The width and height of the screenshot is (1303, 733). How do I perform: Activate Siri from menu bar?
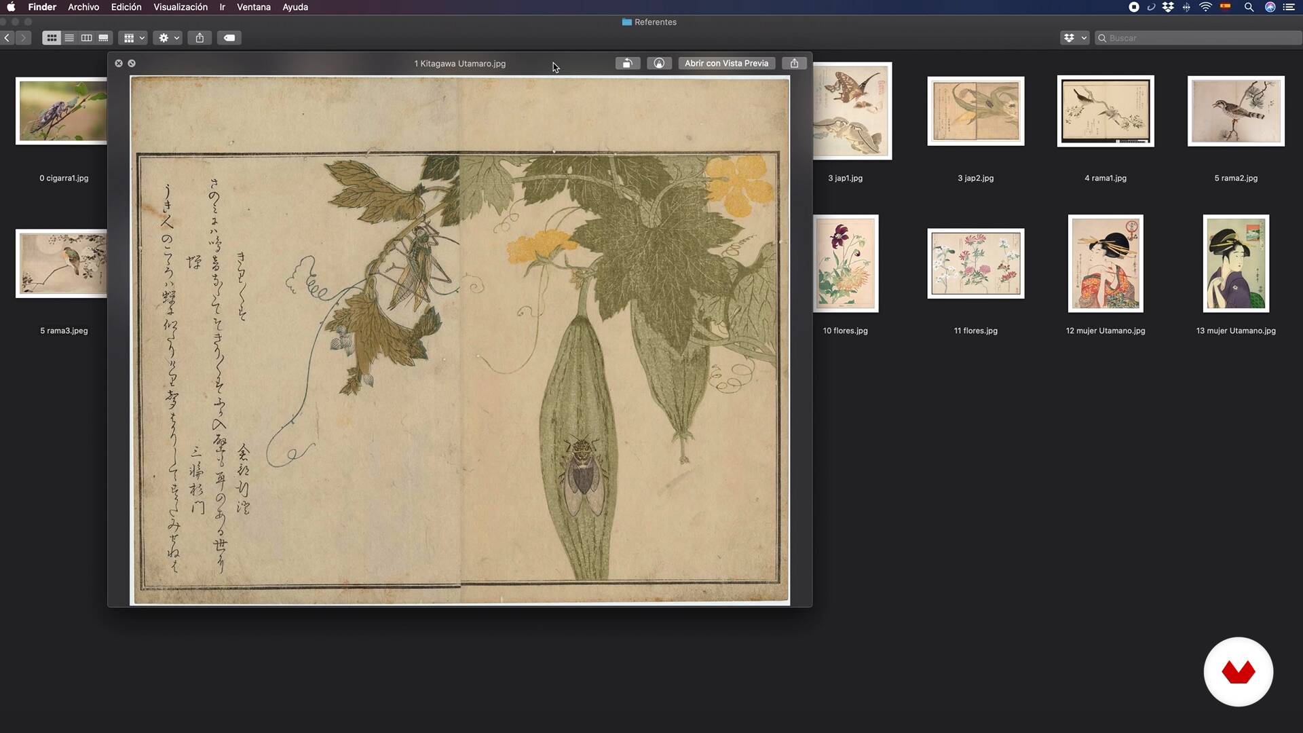point(1270,7)
